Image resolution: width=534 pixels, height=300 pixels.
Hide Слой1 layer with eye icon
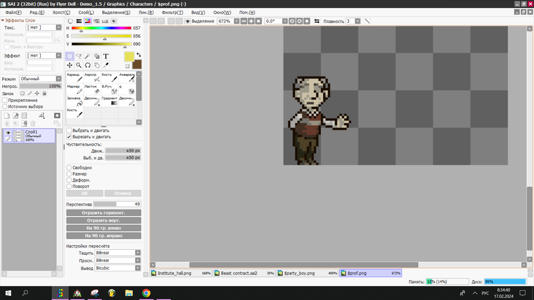tap(8, 133)
